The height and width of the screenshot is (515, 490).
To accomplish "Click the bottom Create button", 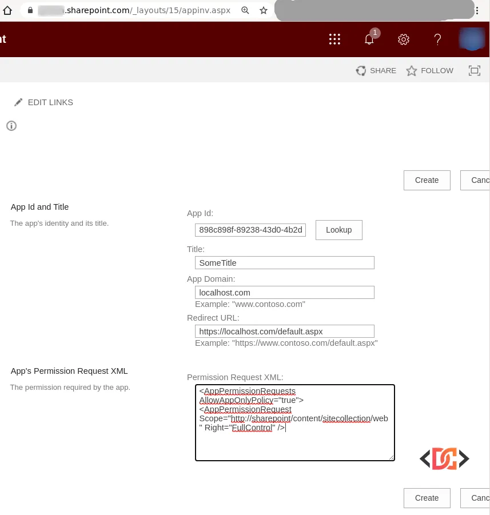I will tap(427, 498).
